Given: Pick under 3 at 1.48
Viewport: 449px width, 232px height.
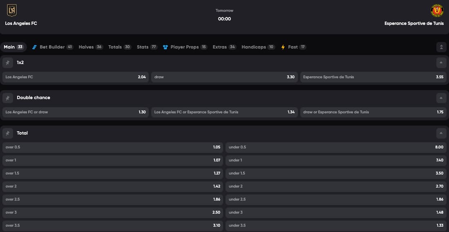Looking at the screenshot, I should 336,212.
